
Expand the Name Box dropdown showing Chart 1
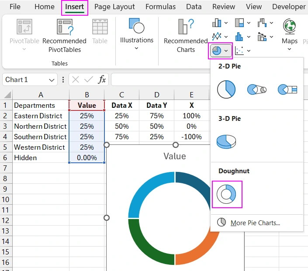pos(52,80)
